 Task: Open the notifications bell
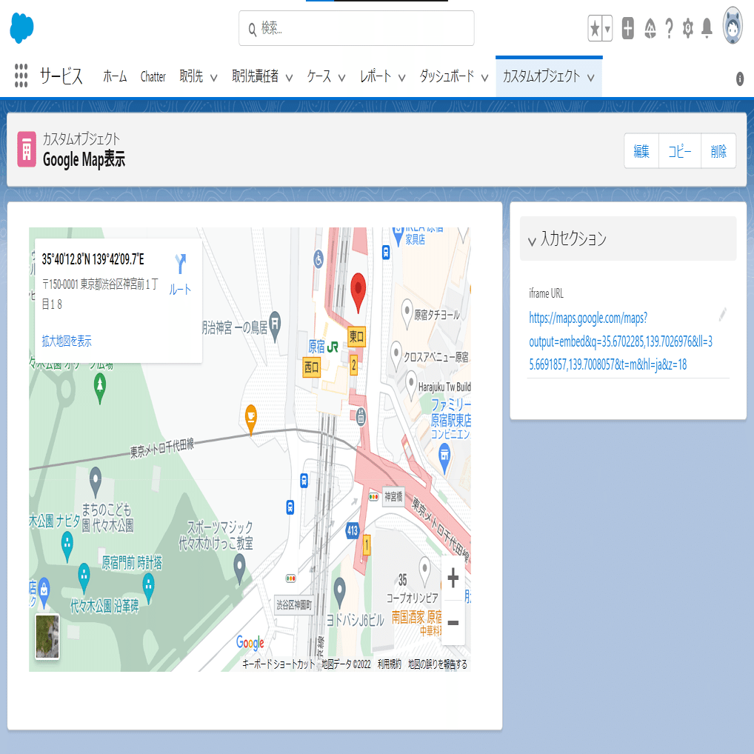[x=707, y=28]
